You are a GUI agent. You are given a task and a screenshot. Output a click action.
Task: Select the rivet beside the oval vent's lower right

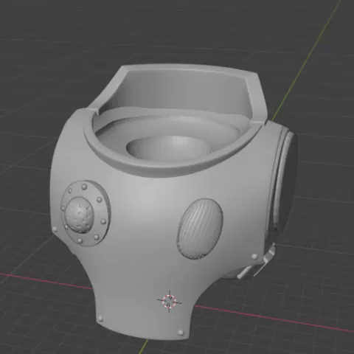[254, 257]
